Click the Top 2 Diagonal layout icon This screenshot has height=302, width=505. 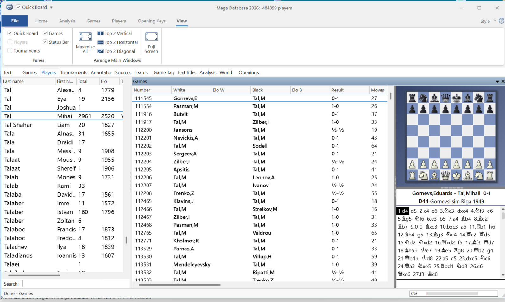pyautogui.click(x=100, y=51)
